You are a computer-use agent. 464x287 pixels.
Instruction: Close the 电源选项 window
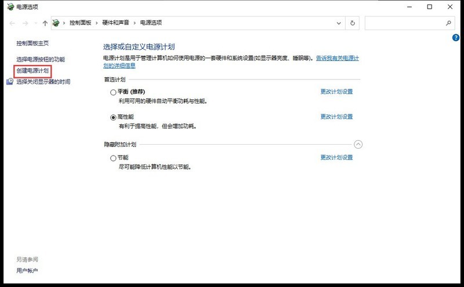[x=450, y=7]
